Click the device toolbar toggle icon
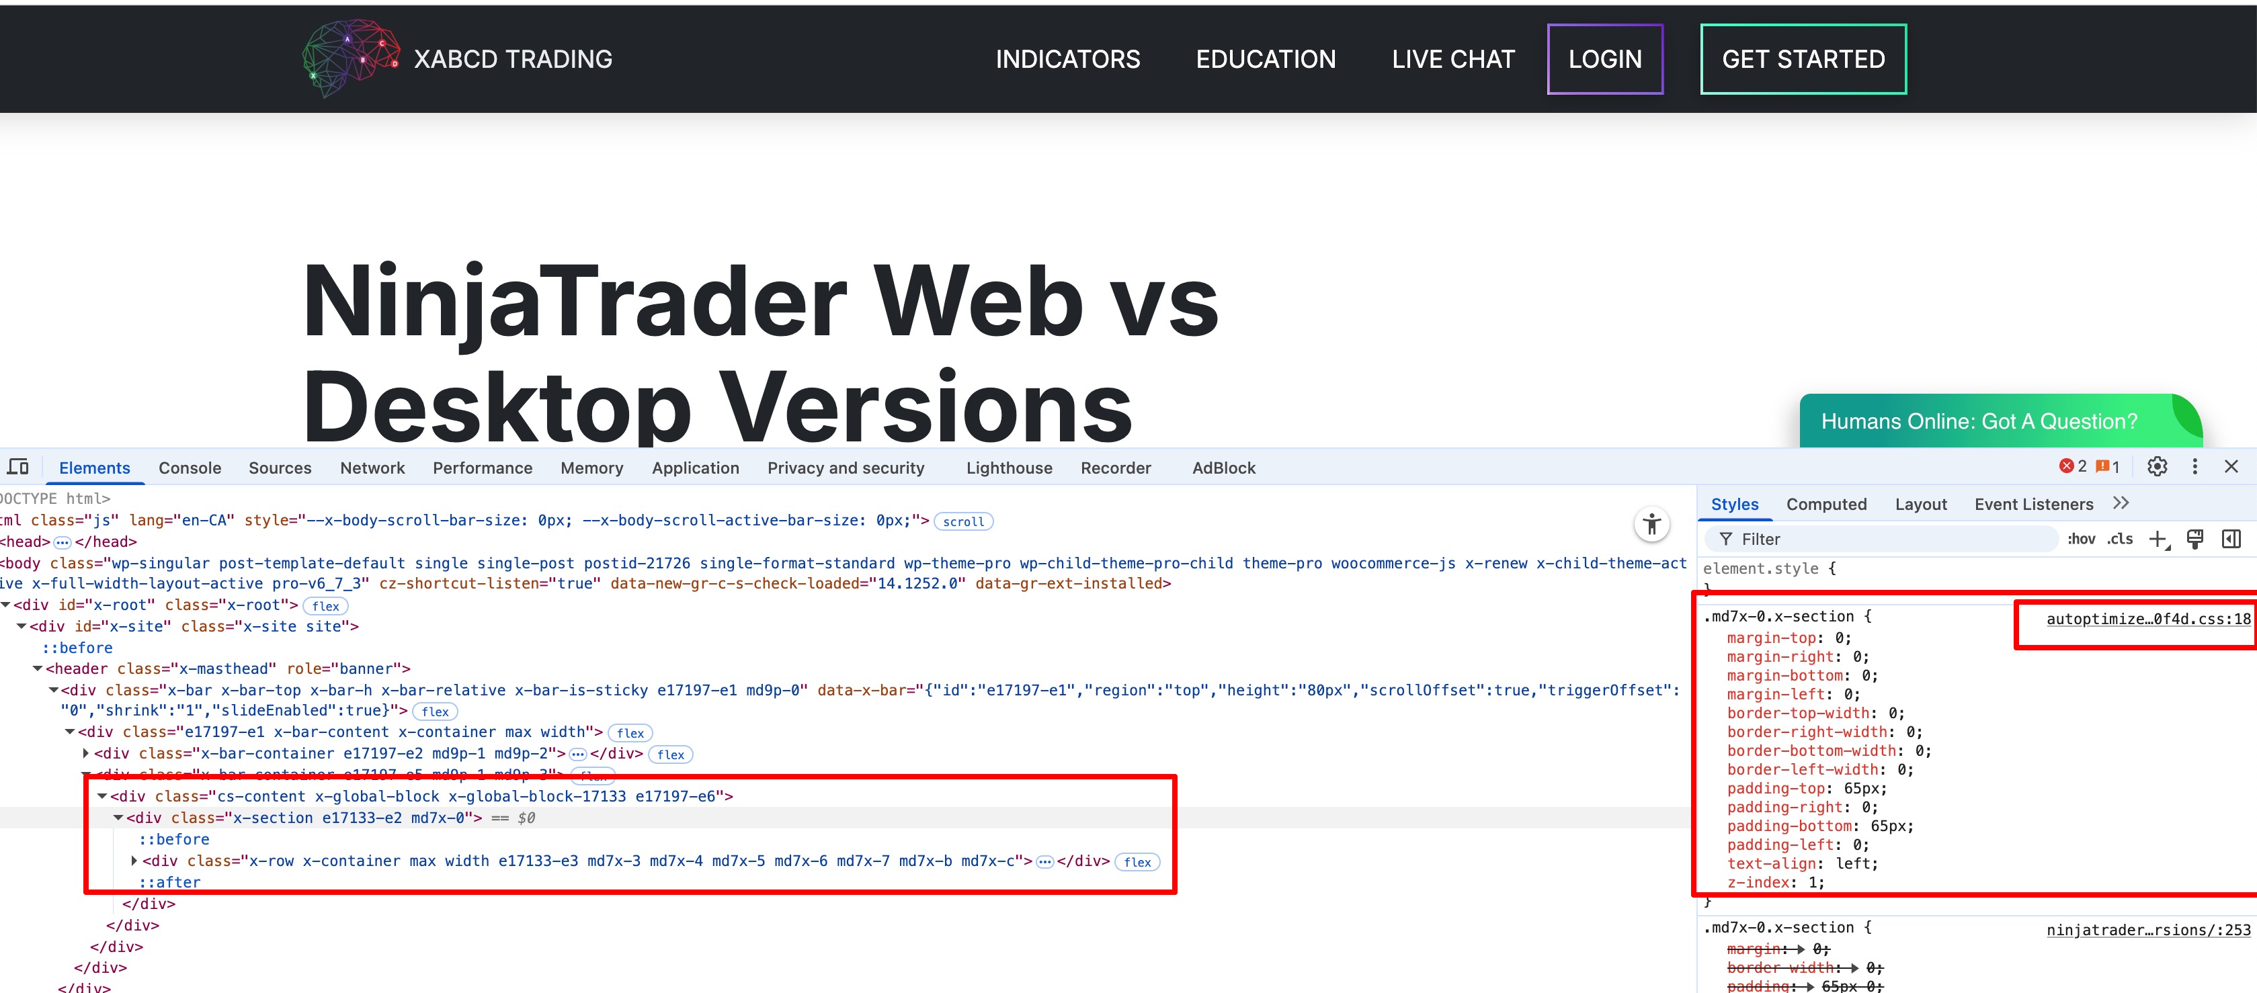 pos(18,467)
